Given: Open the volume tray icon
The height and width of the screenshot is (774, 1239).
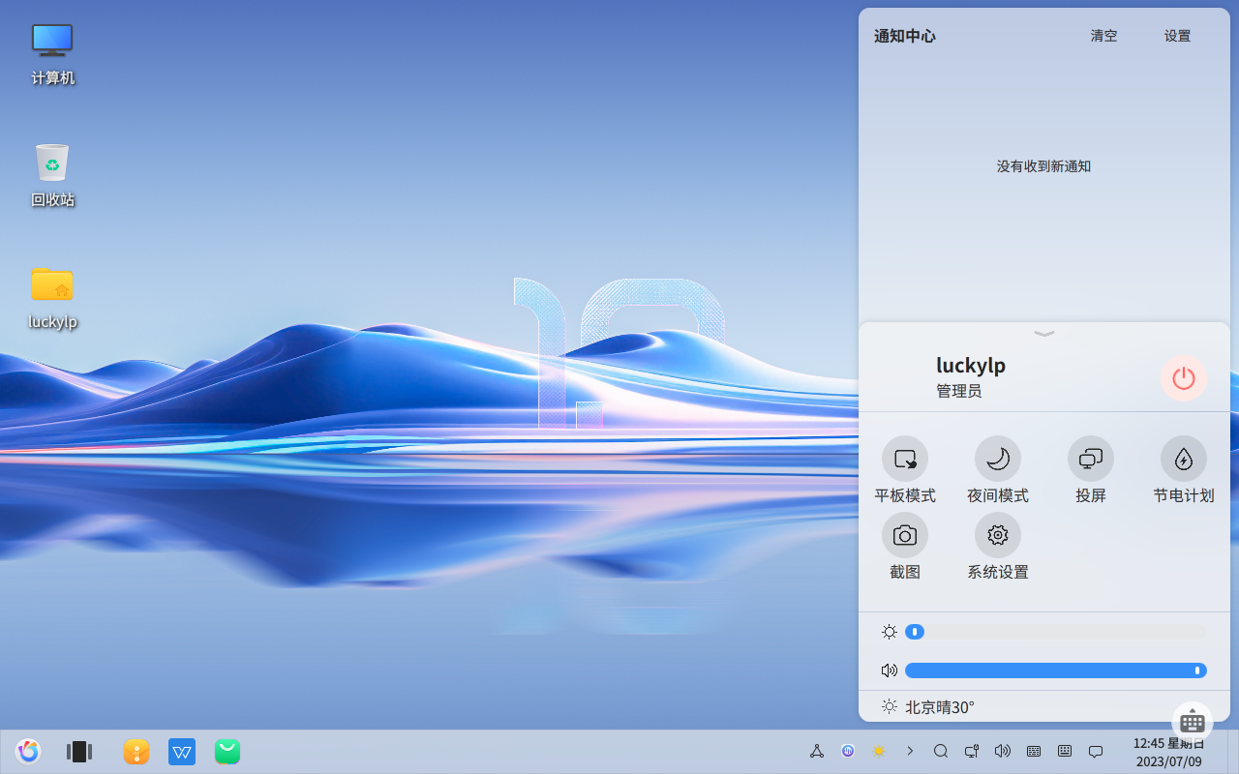Looking at the screenshot, I should pos(1003,751).
